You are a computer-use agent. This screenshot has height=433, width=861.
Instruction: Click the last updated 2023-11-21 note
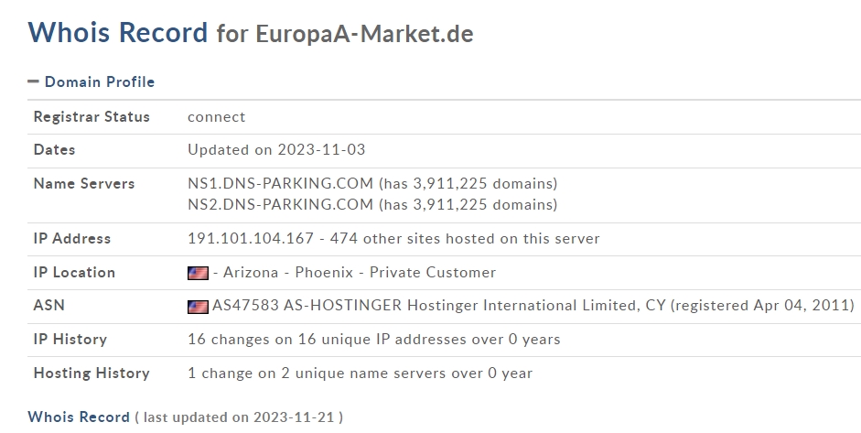pos(239,417)
